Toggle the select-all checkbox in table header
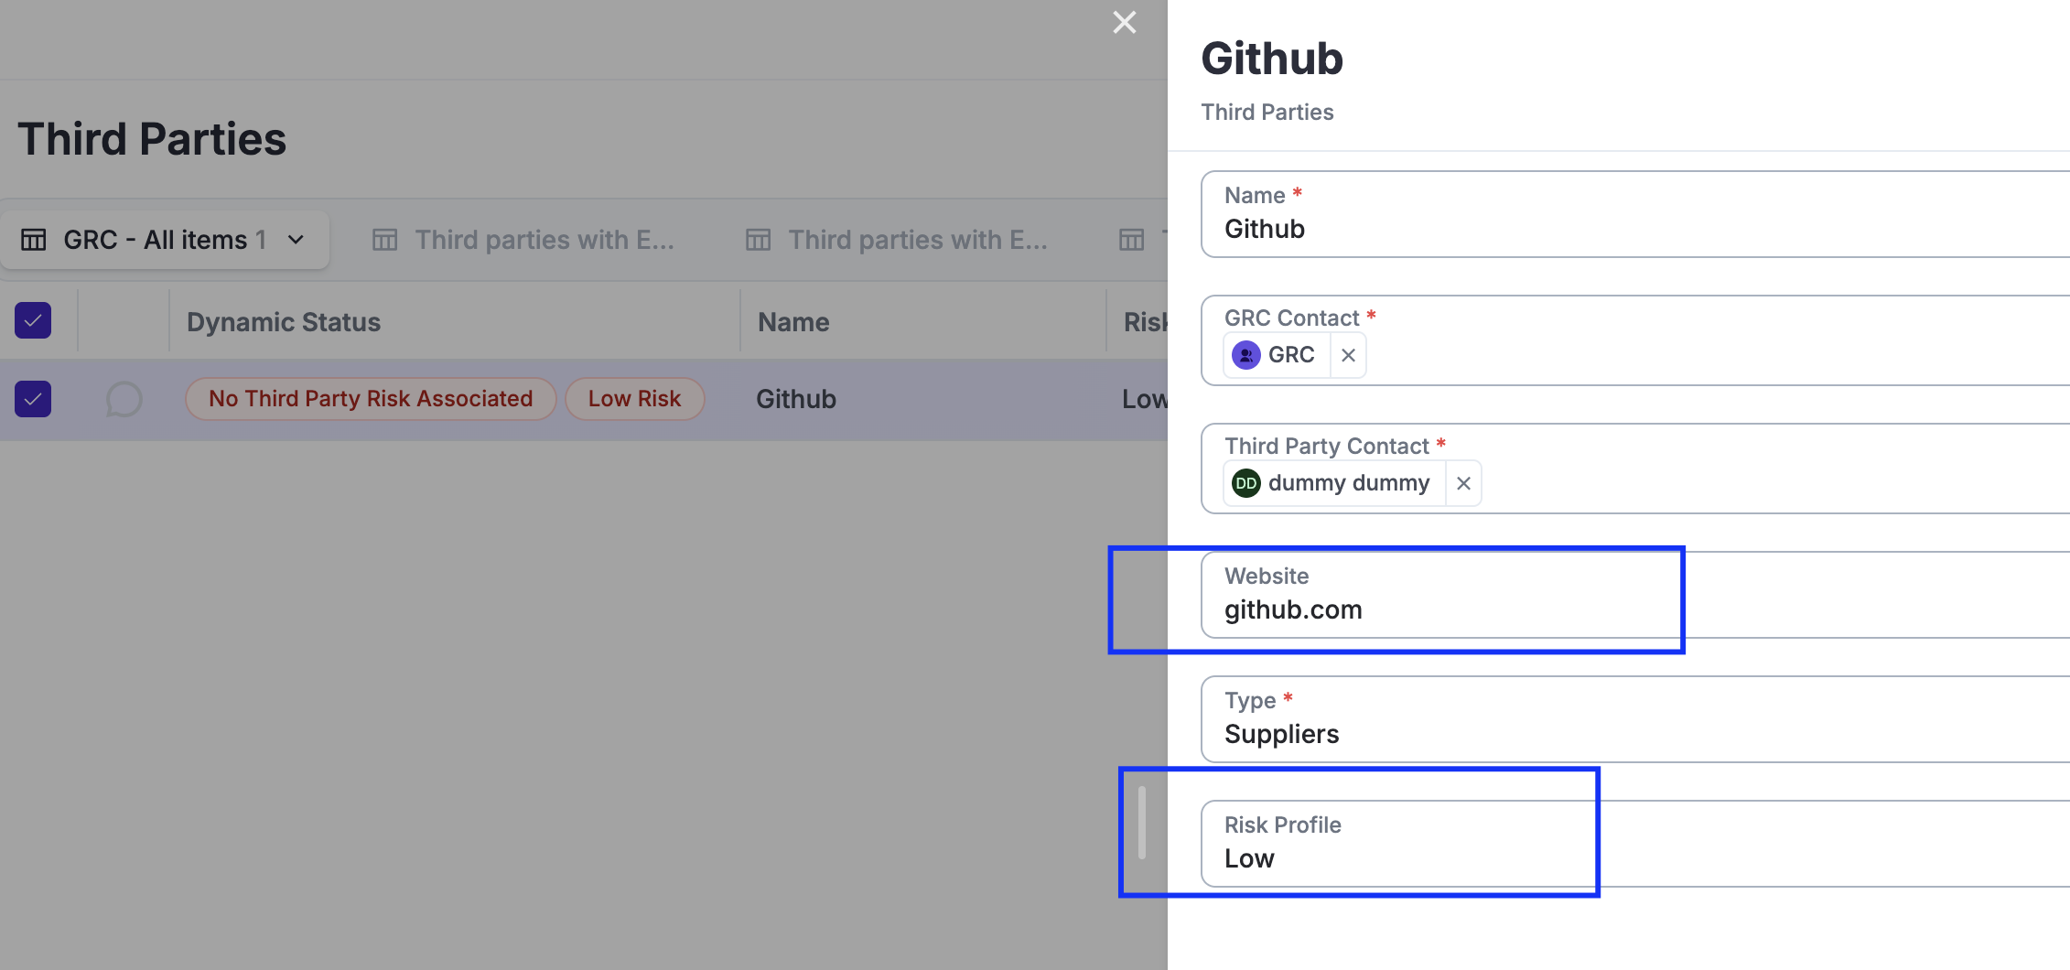The height and width of the screenshot is (970, 2070). 33,321
